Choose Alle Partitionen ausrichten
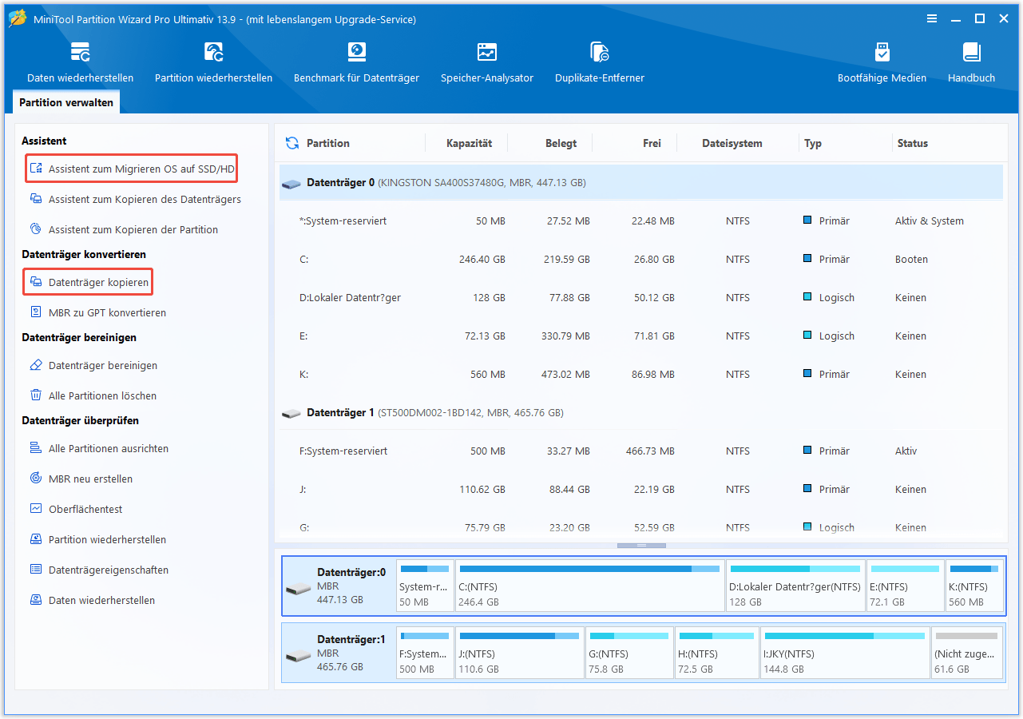The width and height of the screenshot is (1023, 719). coord(99,448)
